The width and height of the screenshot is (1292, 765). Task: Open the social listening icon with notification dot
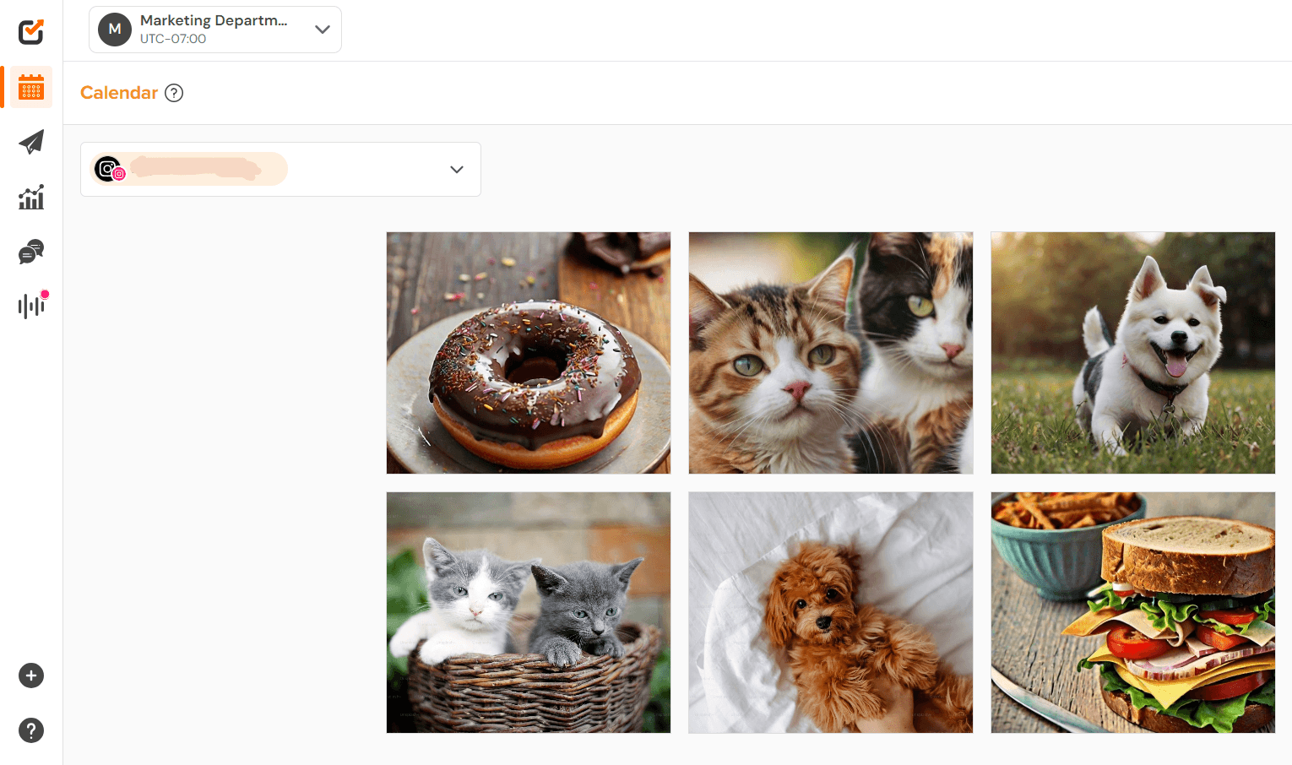pyautogui.click(x=30, y=306)
